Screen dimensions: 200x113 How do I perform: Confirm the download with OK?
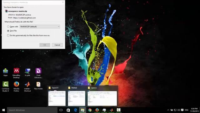pos(45,45)
